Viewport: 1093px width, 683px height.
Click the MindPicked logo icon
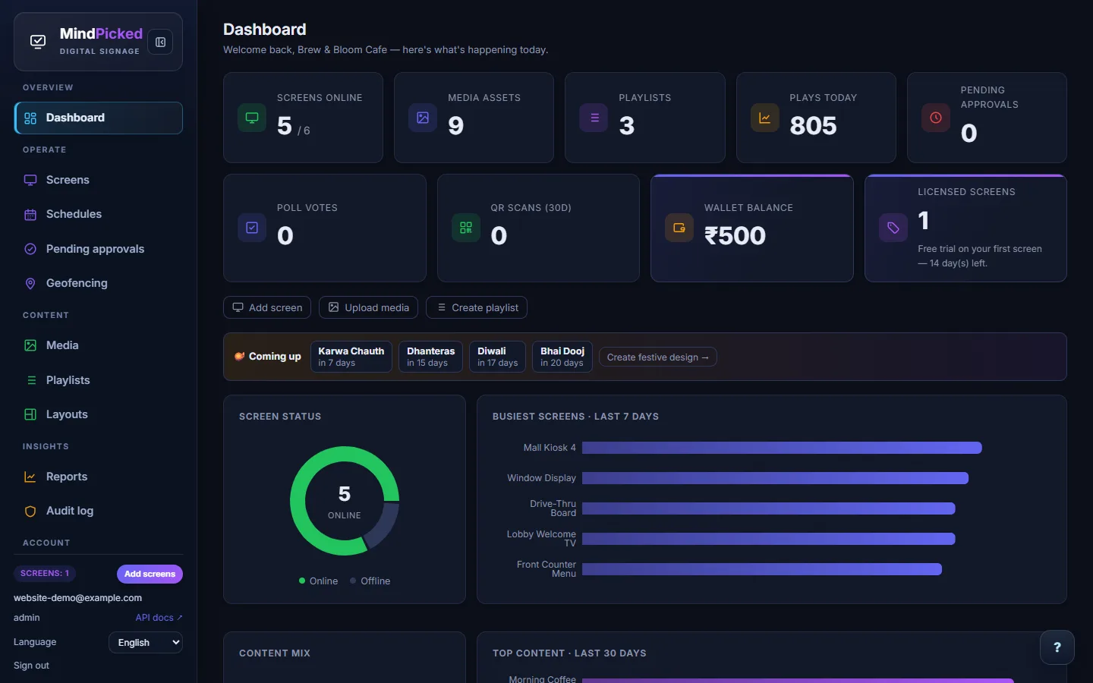tap(37, 42)
